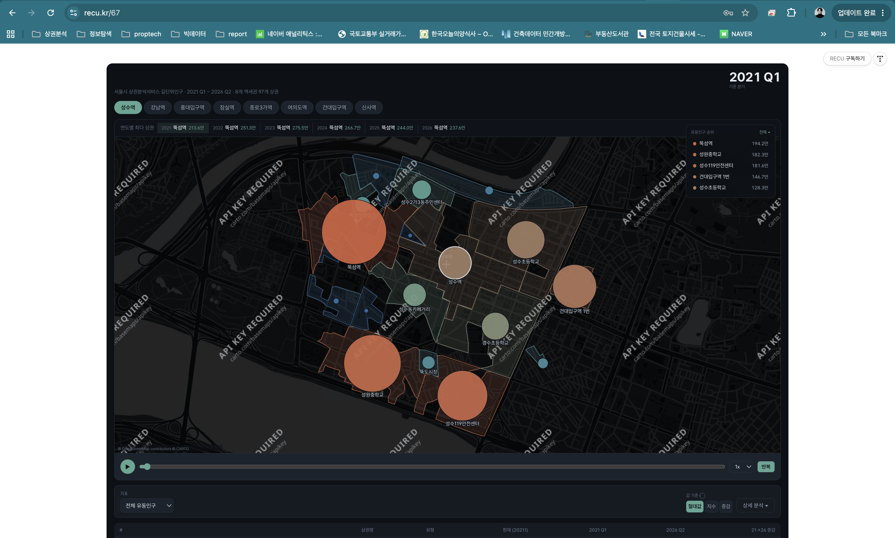Viewport: 895px width, 538px height.
Task: Open the password key icon in address bar
Action: pyautogui.click(x=728, y=13)
